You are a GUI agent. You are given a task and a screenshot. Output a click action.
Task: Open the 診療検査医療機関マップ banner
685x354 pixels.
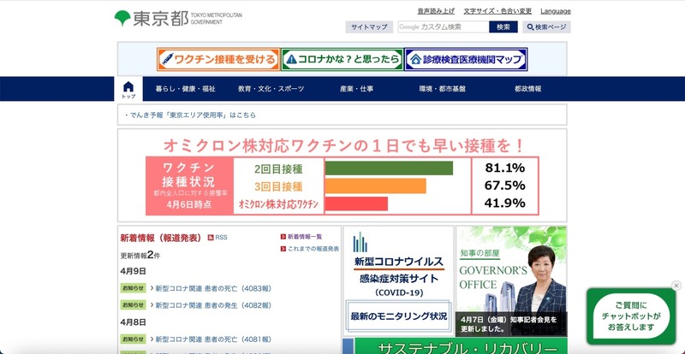pyautogui.click(x=465, y=60)
